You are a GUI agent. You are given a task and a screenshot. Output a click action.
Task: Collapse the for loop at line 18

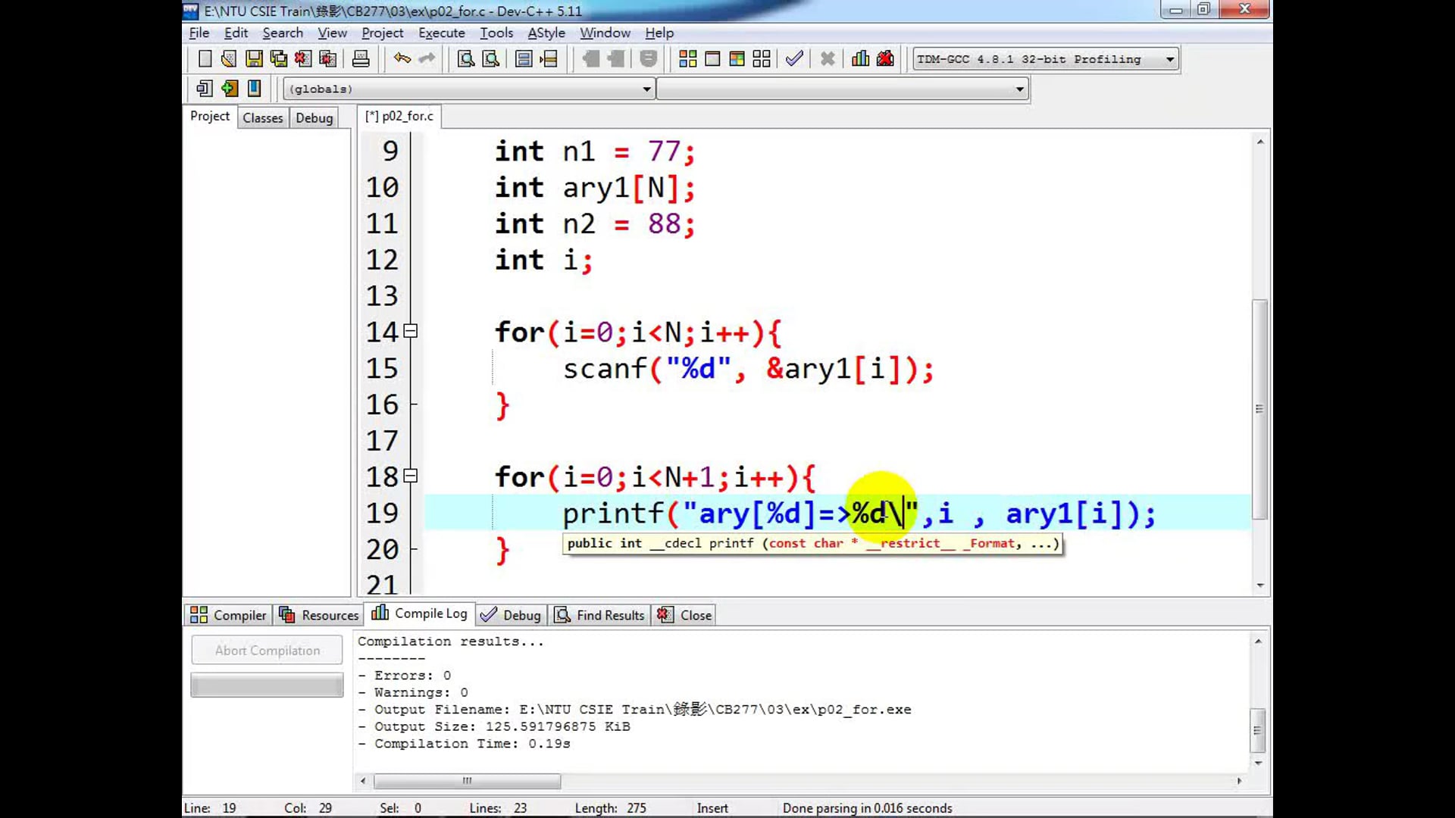(411, 476)
